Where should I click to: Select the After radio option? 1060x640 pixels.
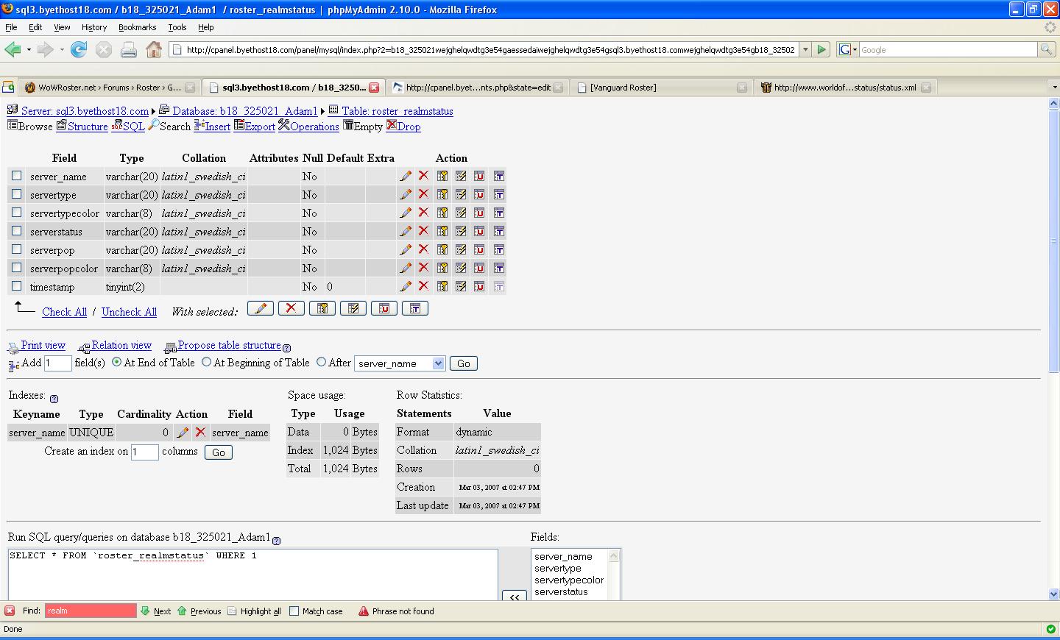coord(321,362)
